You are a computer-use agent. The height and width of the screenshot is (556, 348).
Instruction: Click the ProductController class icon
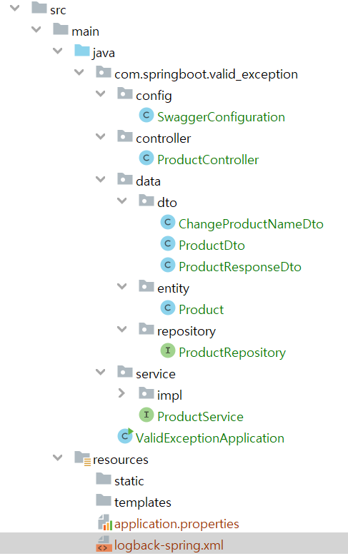tap(146, 158)
